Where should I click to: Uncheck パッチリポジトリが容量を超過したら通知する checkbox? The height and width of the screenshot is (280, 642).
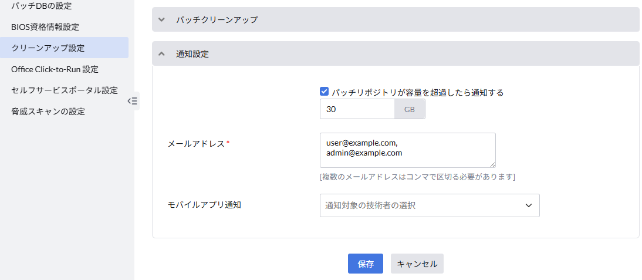coord(324,92)
